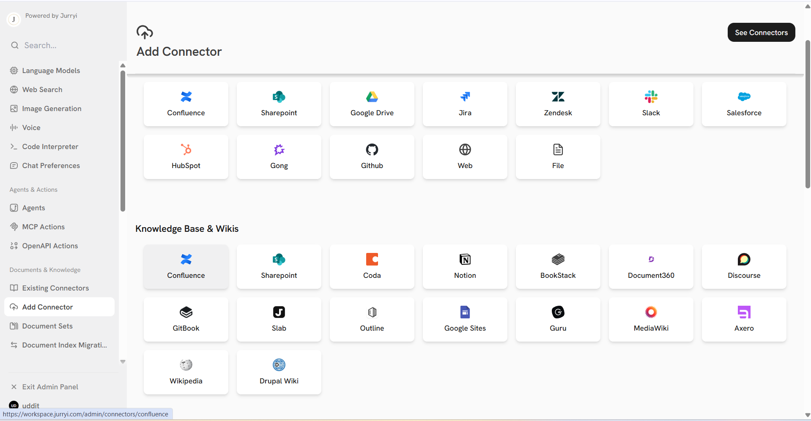
Task: Select the Slack connector icon
Action: [x=651, y=97]
